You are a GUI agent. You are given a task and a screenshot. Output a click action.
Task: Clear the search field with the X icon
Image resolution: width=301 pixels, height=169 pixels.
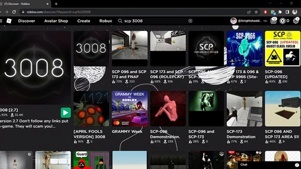click(x=190, y=21)
